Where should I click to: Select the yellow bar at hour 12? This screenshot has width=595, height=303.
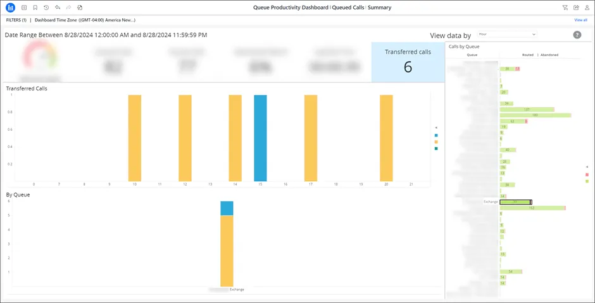click(185, 138)
